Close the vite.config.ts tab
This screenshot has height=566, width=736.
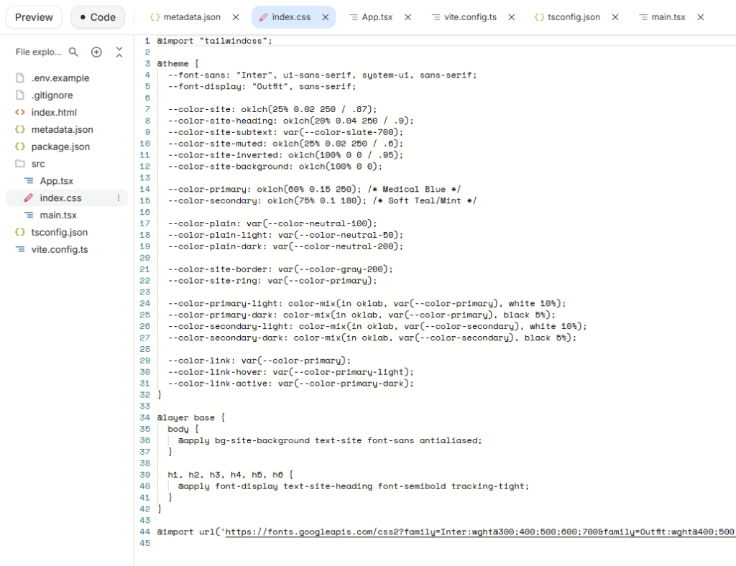[x=512, y=17]
